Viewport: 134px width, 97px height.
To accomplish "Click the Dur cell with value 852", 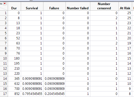I will (14, 94).
